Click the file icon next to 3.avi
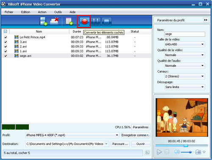The image size is (212, 160). (x=17, y=42)
